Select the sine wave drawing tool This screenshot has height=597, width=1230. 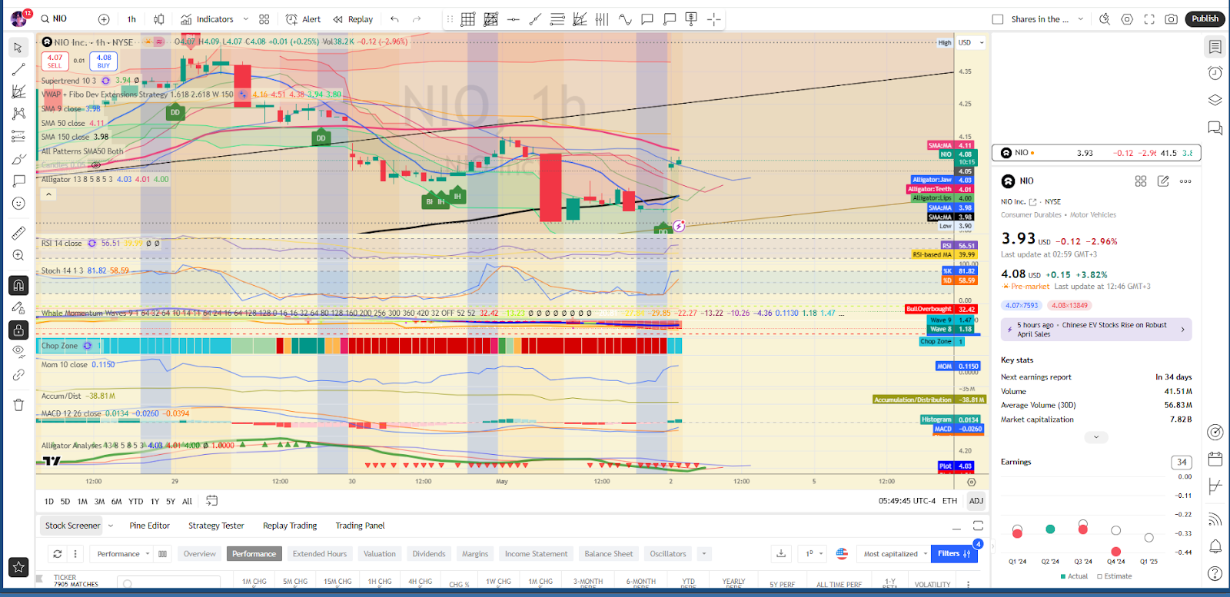625,19
